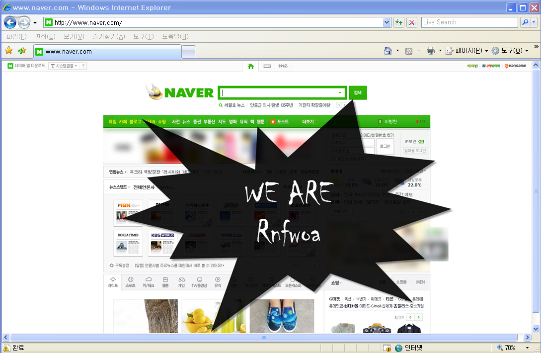Open the 즐겨찾기(A) menu

109,36
